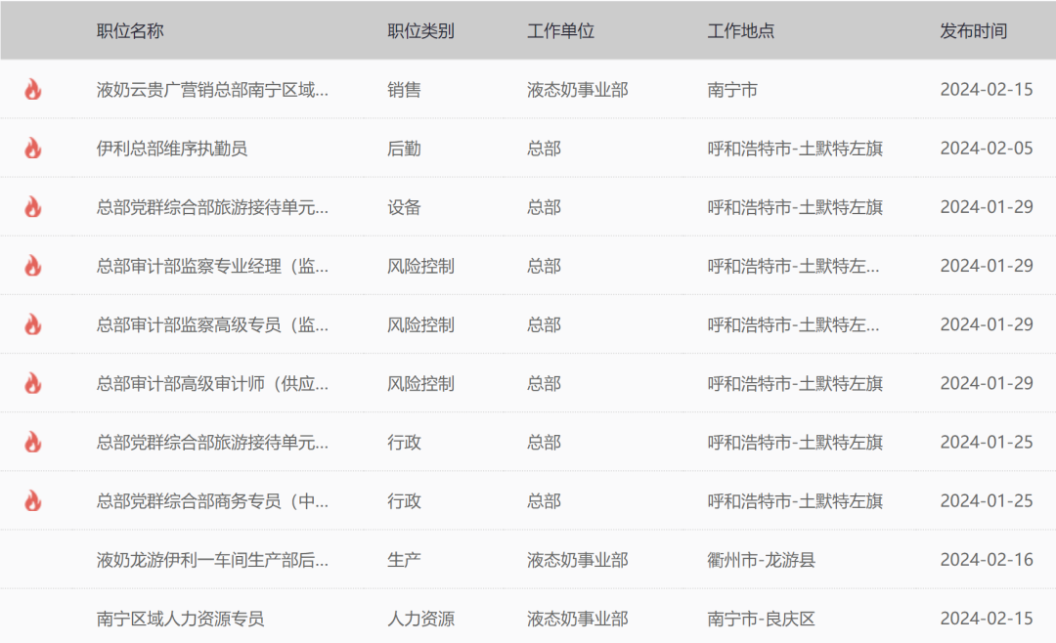
Task: Select 风险控制 in the 高级审计师 row
Action: tap(420, 384)
